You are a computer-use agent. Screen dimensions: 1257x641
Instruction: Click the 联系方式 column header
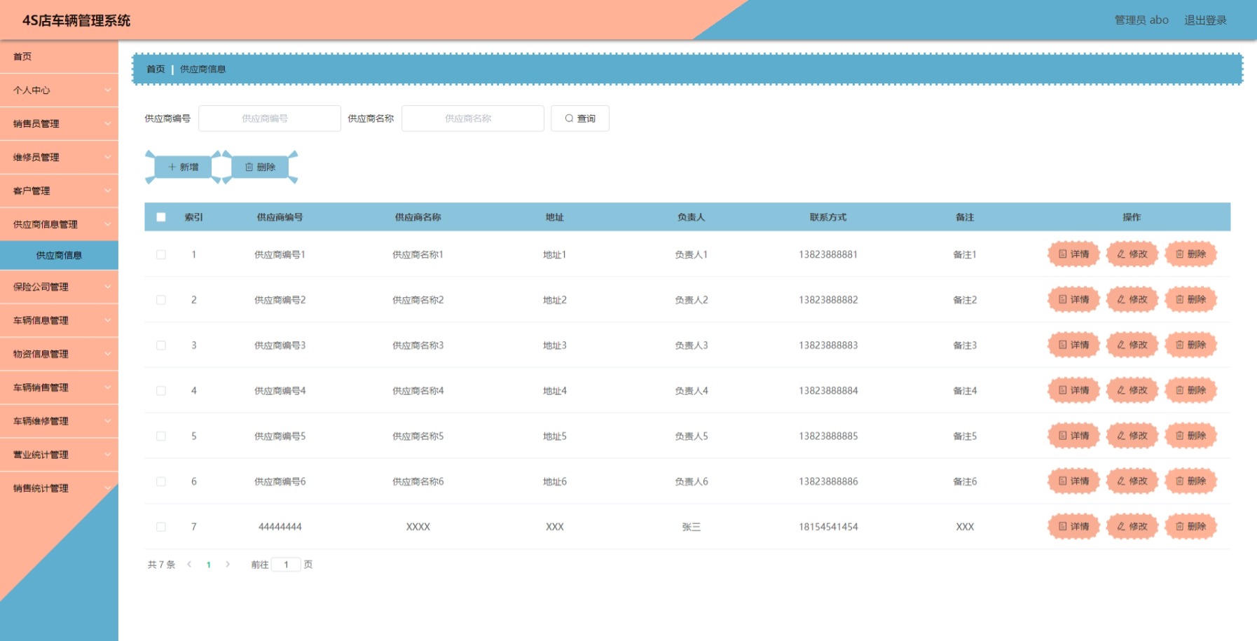(828, 217)
